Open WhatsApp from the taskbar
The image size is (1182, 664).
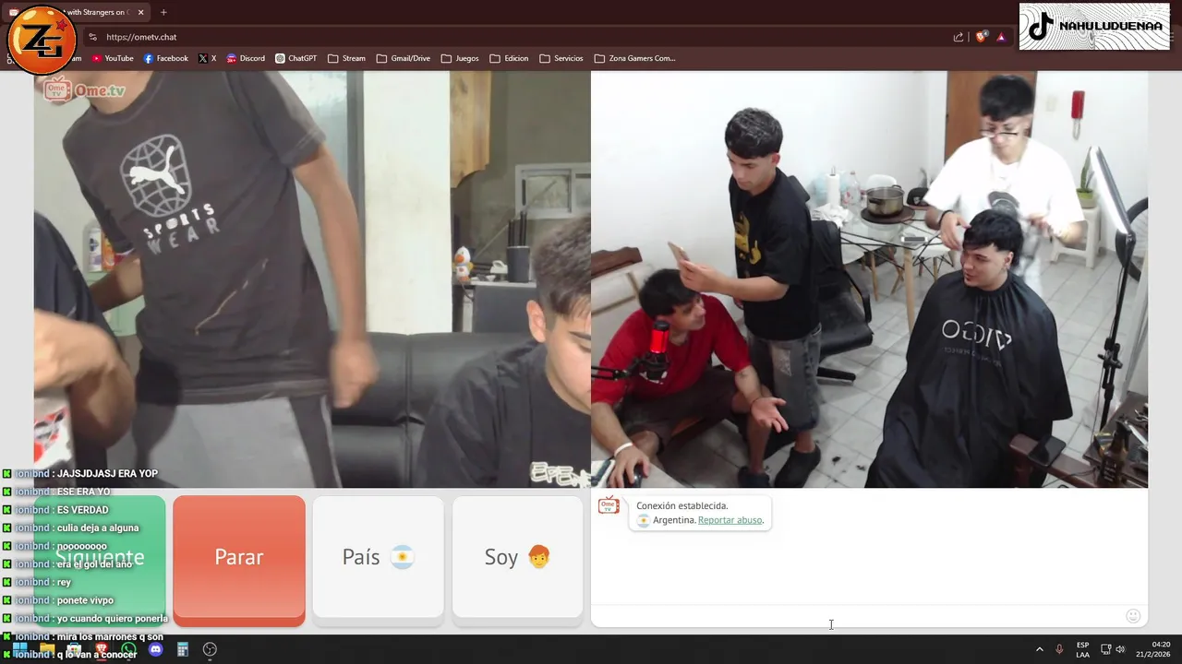point(128,649)
